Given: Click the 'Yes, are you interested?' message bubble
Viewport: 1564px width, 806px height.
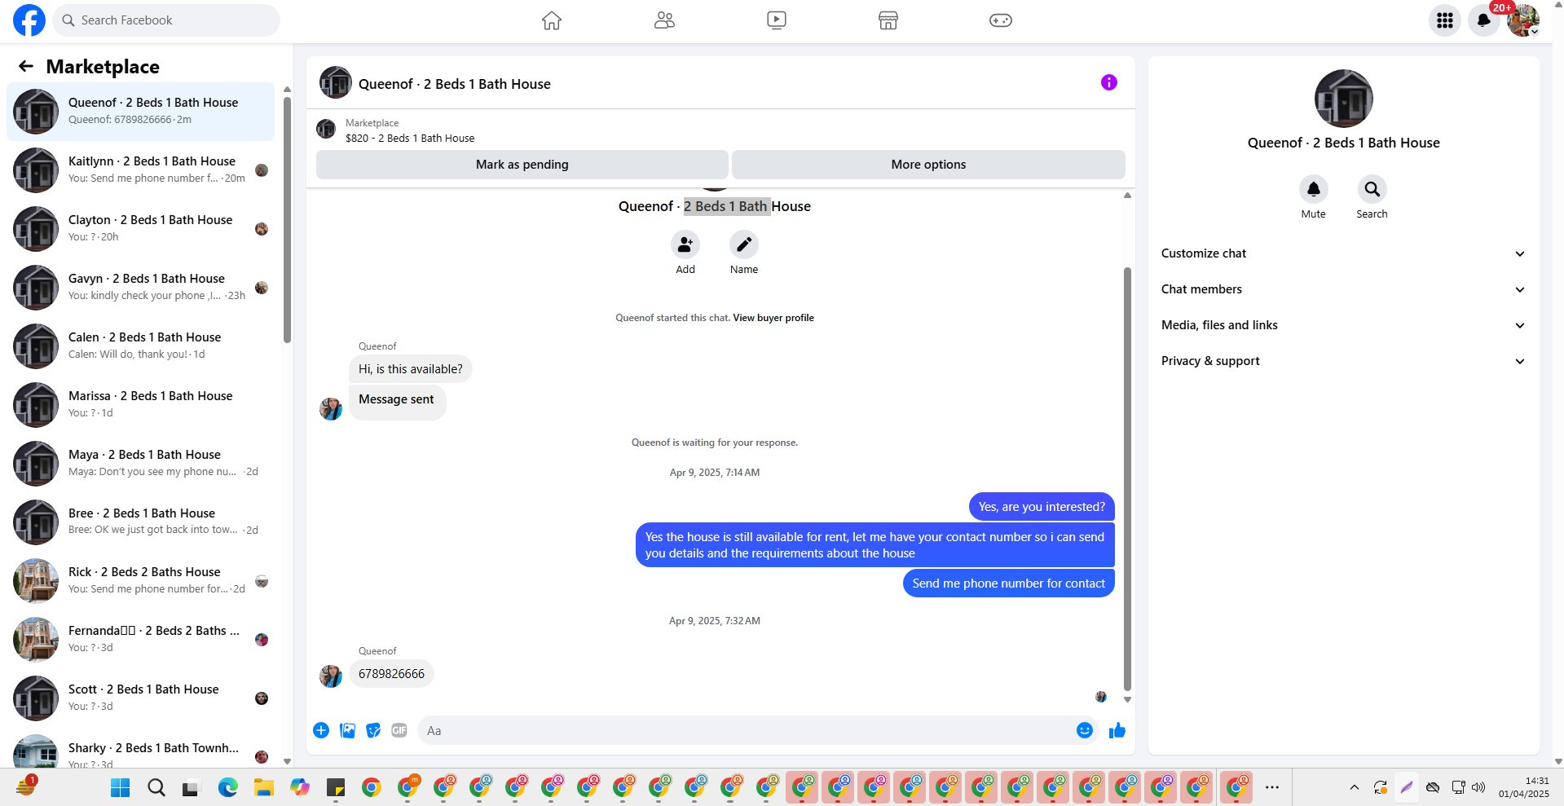Looking at the screenshot, I should tap(1042, 507).
